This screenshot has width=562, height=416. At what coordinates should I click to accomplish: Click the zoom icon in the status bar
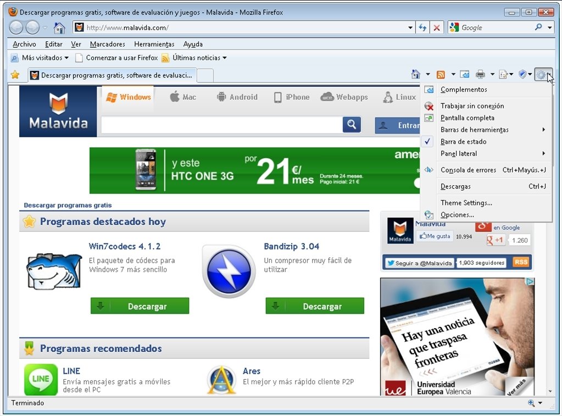pos(531,403)
